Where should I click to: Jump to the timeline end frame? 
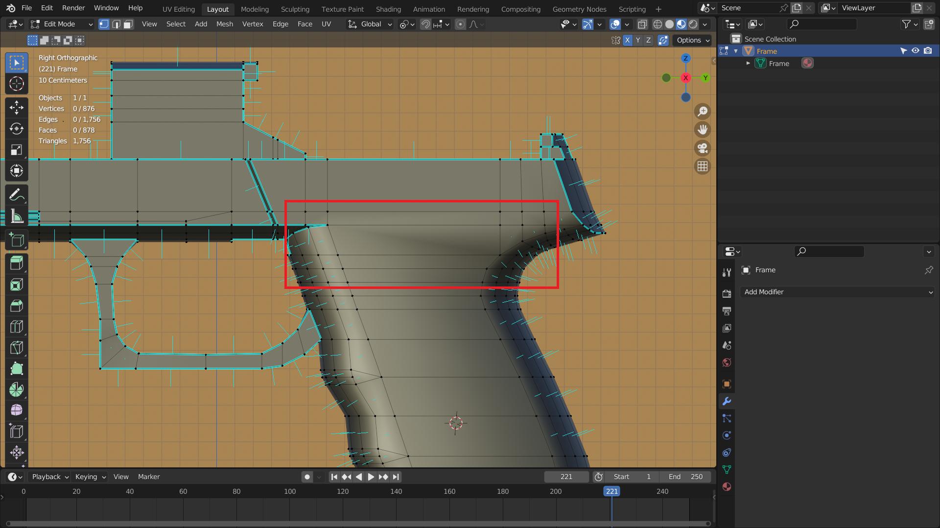396,477
